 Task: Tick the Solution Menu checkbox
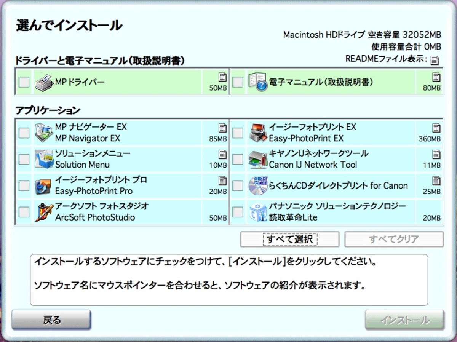click(x=24, y=159)
